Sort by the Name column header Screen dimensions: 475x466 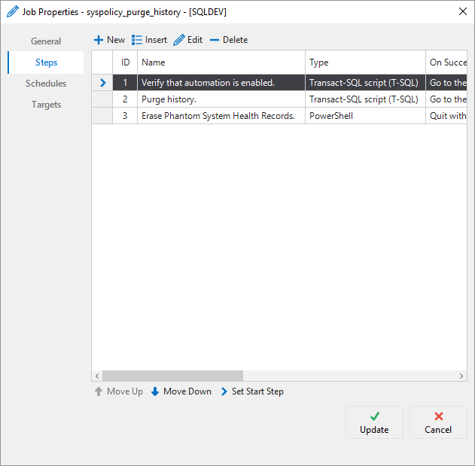(x=221, y=62)
